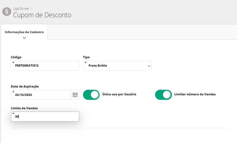The image size is (237, 143).
Task: Click the Código field label
Action: [16, 57]
